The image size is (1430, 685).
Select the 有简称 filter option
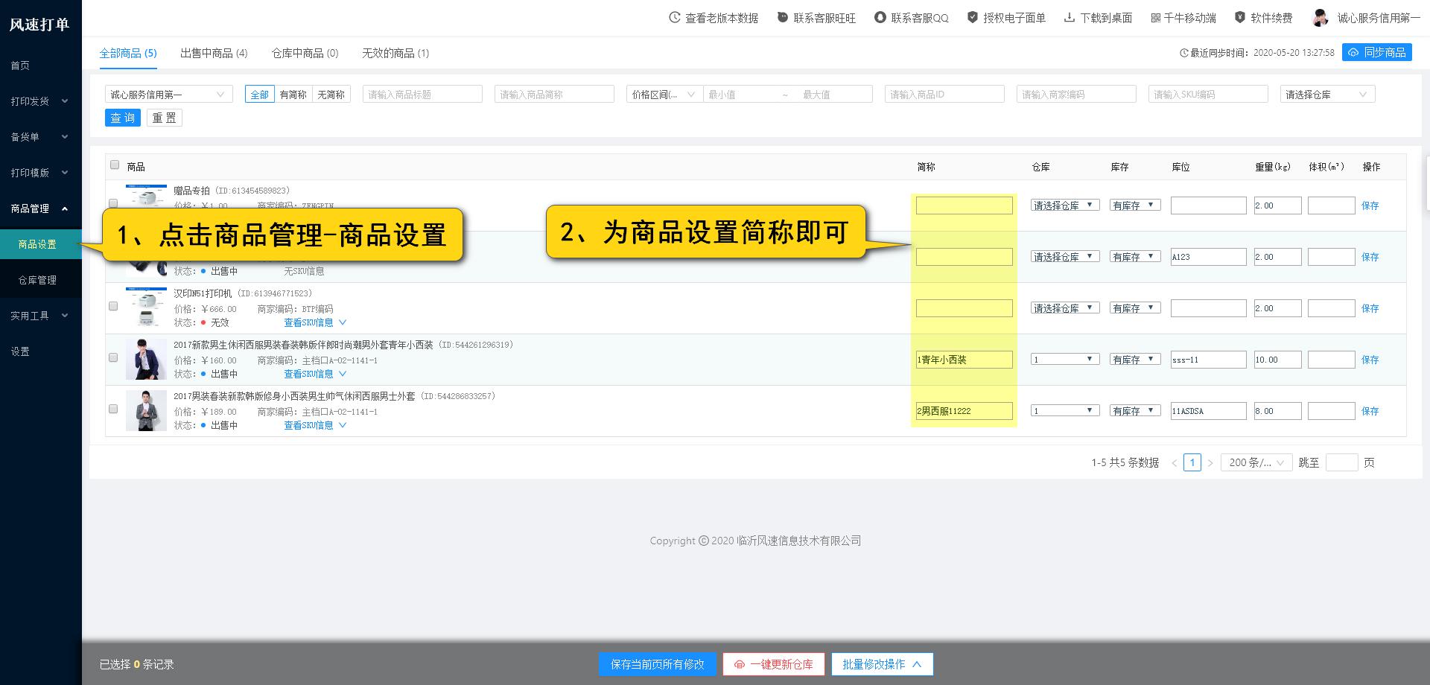(292, 94)
